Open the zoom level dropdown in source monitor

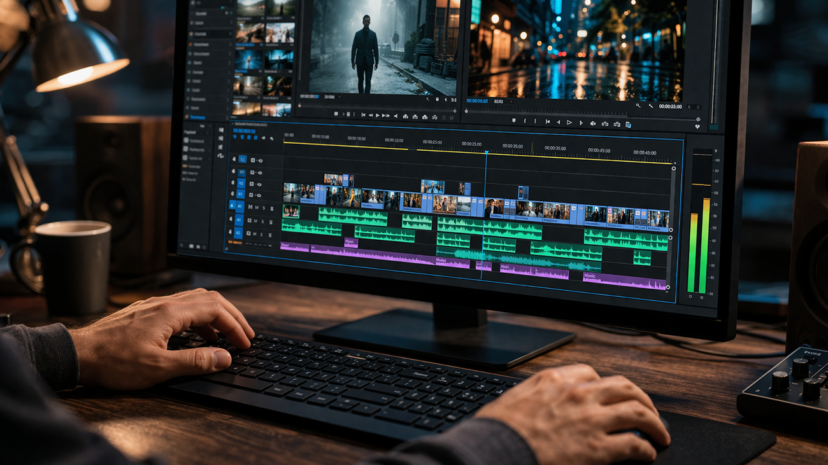point(330,97)
